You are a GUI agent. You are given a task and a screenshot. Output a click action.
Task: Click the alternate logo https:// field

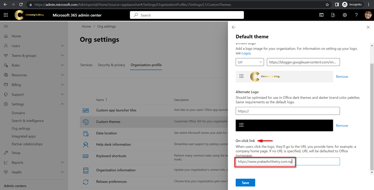288,111
